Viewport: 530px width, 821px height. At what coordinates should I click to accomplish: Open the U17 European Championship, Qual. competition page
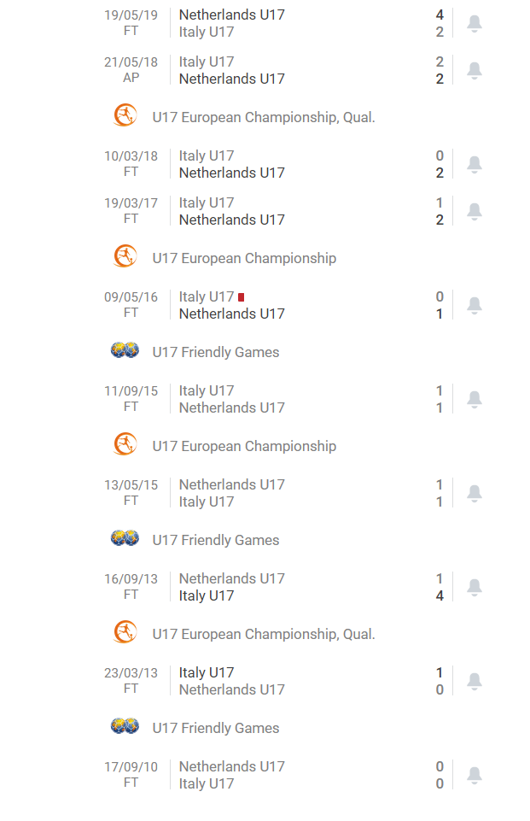(265, 634)
